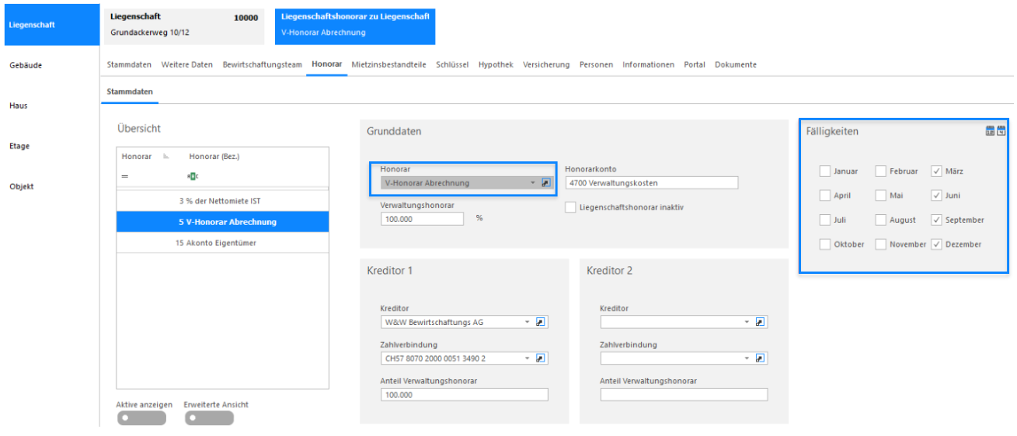Uncheck the Juni checkbox
Viewport: 1017px width, 436px height.
[936, 196]
